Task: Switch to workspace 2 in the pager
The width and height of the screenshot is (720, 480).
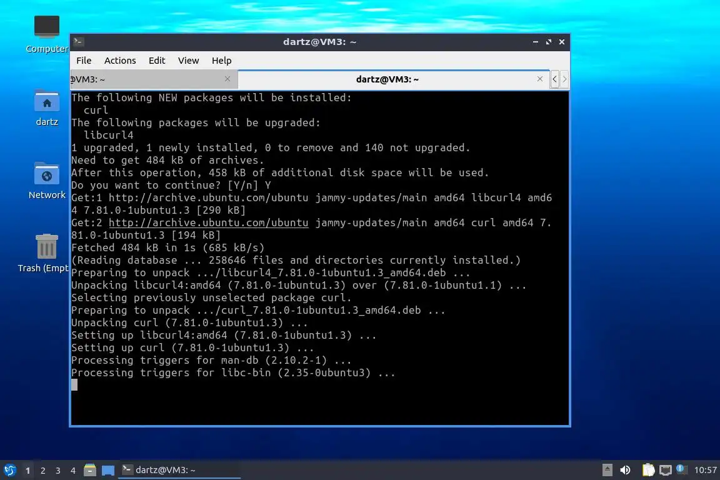Action: point(42,471)
